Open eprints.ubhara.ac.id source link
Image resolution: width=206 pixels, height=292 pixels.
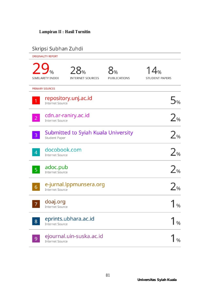(x=69, y=219)
